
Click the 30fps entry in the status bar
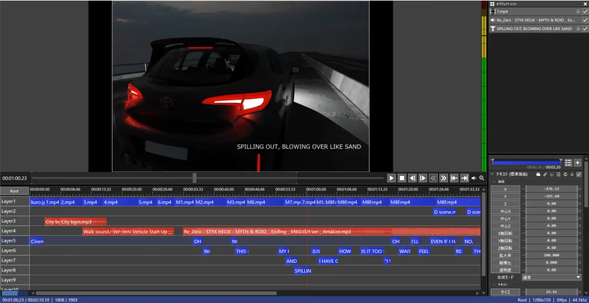point(563,300)
